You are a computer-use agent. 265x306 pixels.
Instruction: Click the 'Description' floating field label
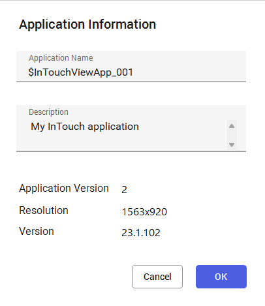[x=48, y=112]
